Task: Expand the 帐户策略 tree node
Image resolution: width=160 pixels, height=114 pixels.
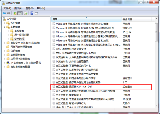Action: click(x=5, y=23)
